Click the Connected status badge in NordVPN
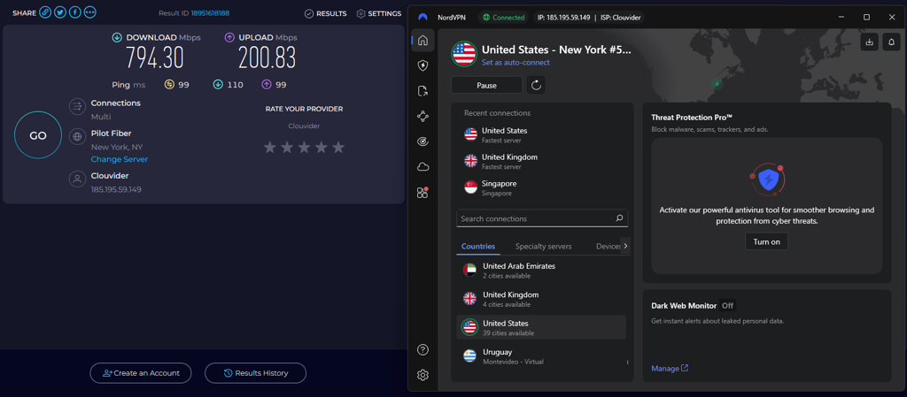This screenshot has width=907, height=397. (x=503, y=18)
